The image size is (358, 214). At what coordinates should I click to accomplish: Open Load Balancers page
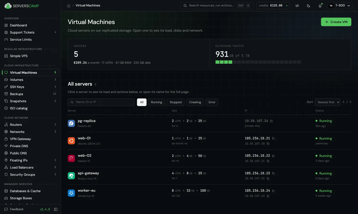30,167
